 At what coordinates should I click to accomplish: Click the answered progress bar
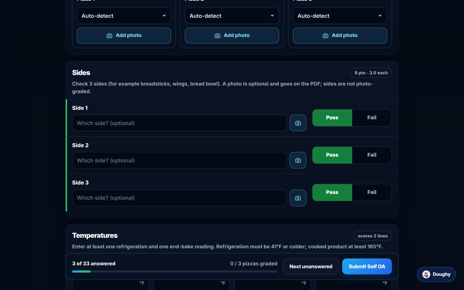(175, 272)
